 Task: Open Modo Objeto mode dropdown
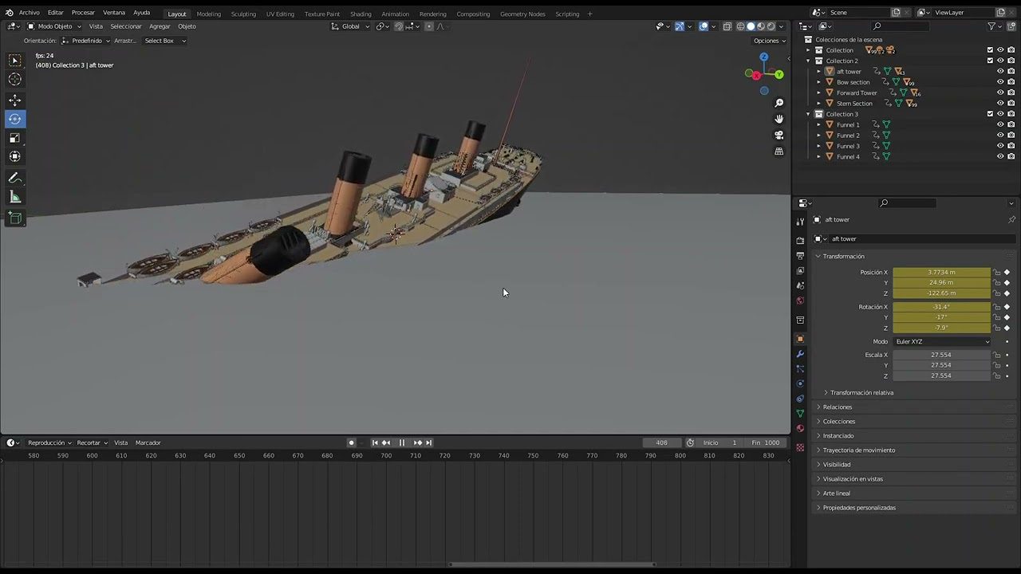click(x=55, y=26)
